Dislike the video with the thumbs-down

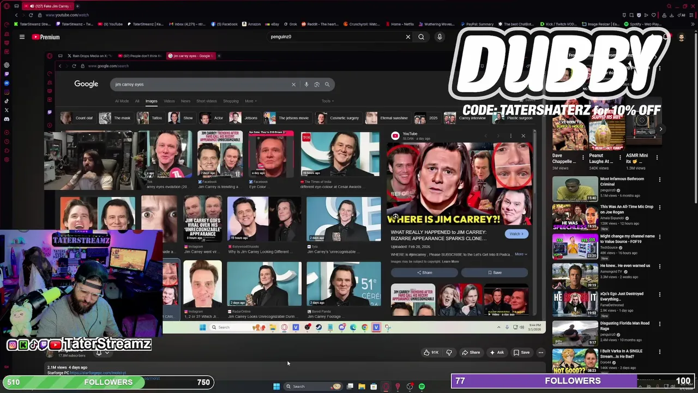point(449,353)
